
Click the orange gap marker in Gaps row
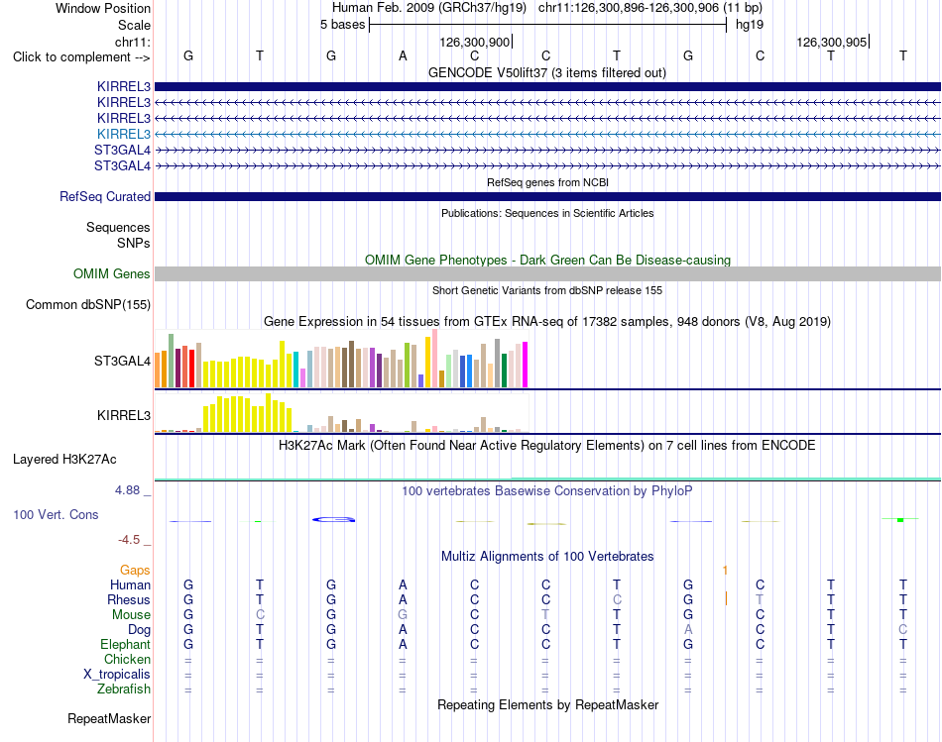725,570
